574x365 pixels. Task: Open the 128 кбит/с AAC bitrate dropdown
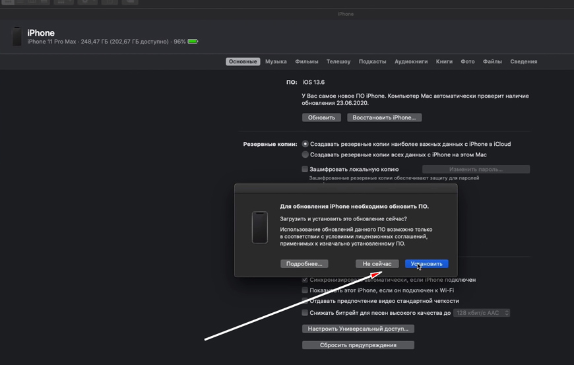pos(482,313)
